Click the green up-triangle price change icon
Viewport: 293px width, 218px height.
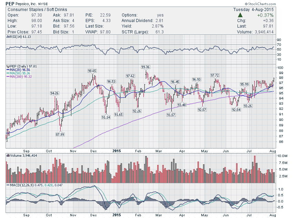click(240, 15)
